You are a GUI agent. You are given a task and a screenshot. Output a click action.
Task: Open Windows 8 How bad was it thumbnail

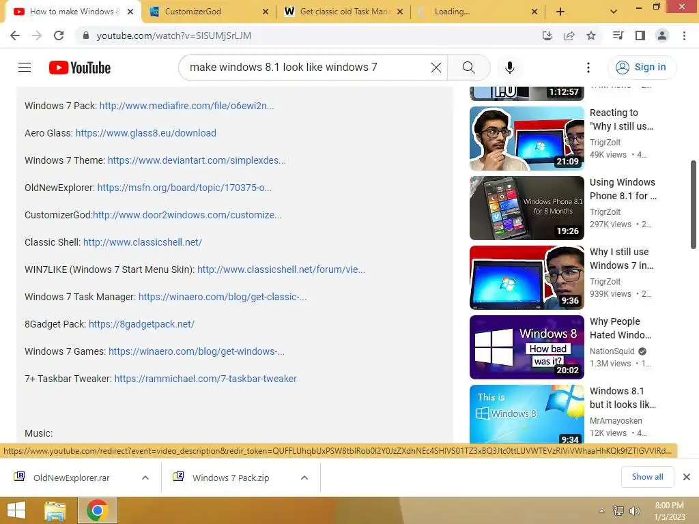click(527, 347)
